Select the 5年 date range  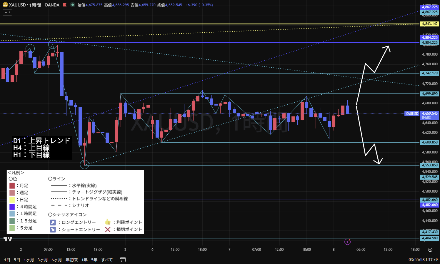click(x=94, y=260)
